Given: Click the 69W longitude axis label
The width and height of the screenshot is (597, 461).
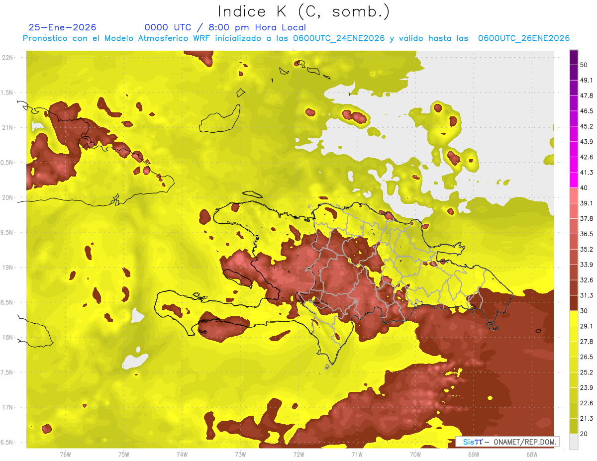Looking at the screenshot, I should tap(473, 454).
